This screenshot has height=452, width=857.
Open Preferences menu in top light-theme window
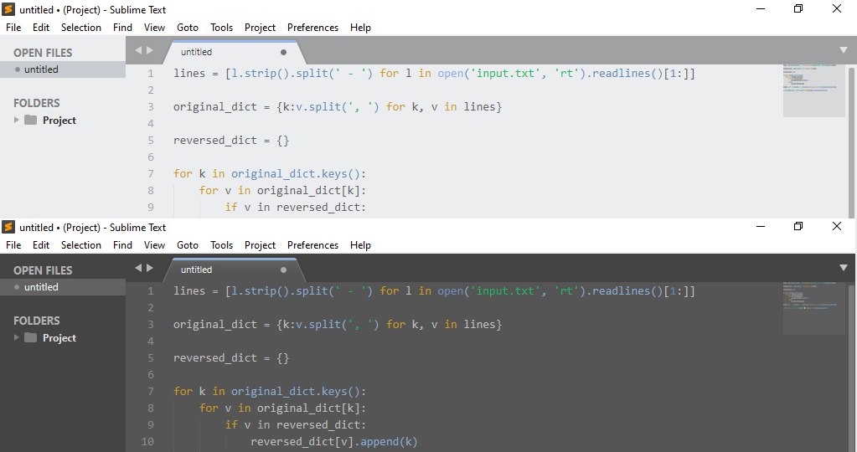tap(312, 28)
